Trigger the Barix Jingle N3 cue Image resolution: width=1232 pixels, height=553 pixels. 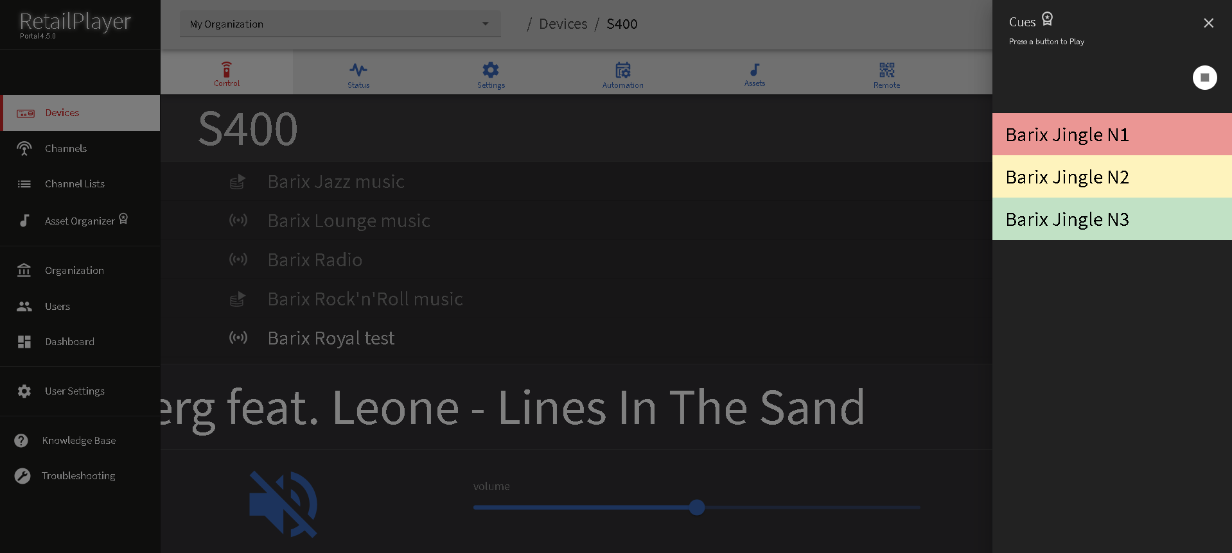click(x=1111, y=219)
